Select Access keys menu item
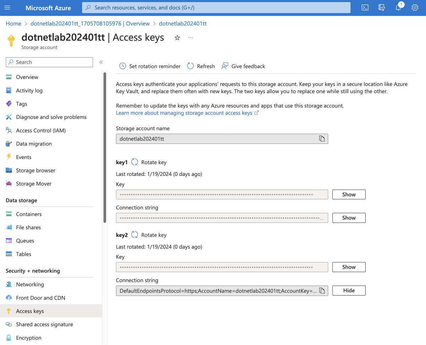The image size is (426, 345). tap(51, 311)
